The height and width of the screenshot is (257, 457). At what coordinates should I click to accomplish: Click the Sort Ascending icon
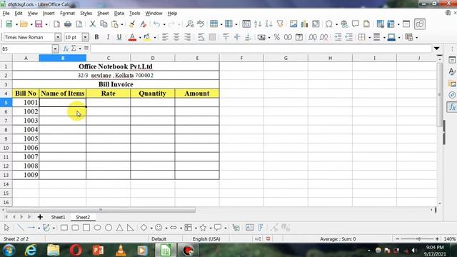click(258, 24)
